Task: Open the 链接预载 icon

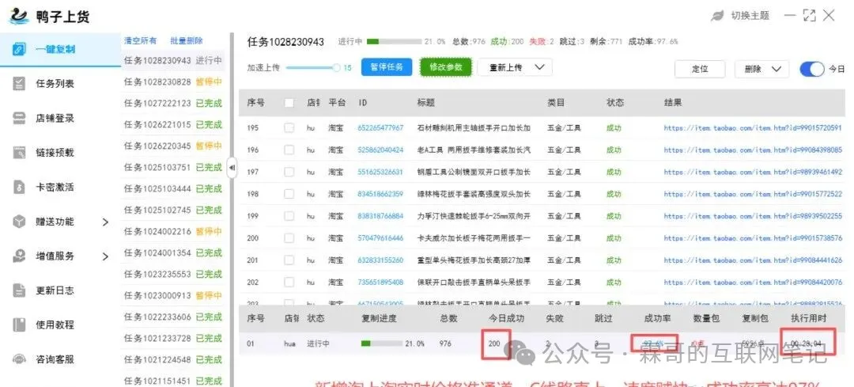Action: [x=19, y=152]
